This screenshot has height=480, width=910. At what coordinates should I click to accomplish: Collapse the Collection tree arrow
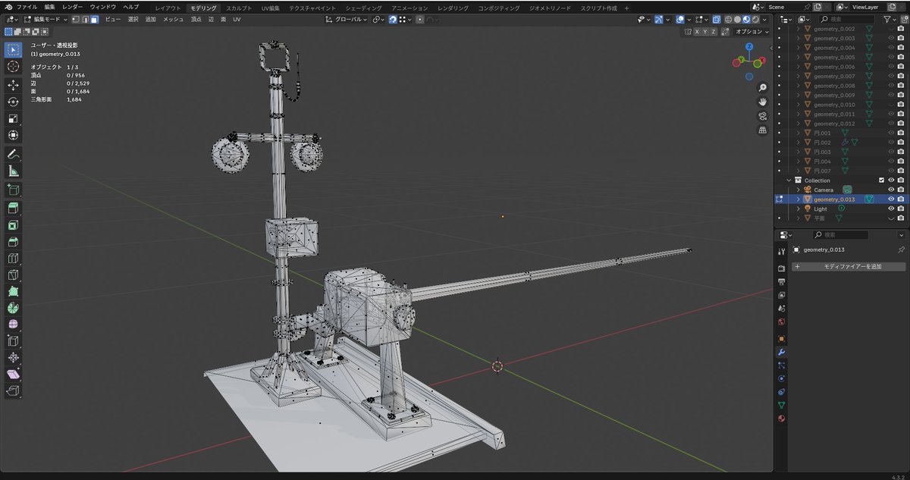789,180
